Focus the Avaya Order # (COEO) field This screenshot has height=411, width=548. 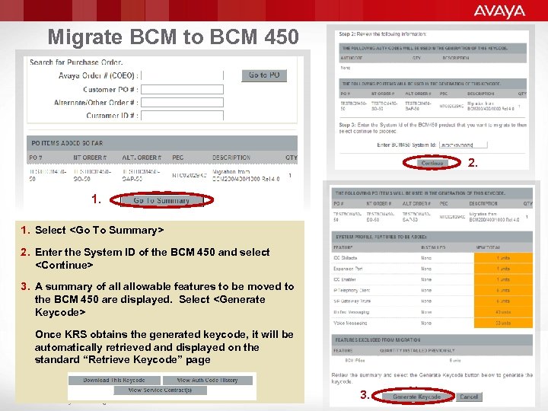[182, 75]
